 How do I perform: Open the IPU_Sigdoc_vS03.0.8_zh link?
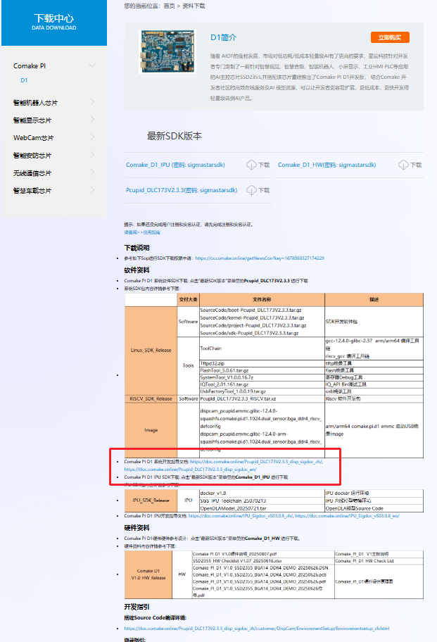pos(240,516)
